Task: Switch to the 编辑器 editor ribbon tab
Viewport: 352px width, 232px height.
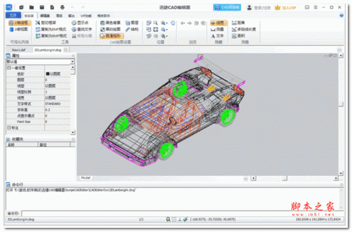Action: tap(45, 16)
